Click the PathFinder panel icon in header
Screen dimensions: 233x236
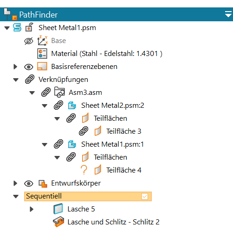pos(10,14)
